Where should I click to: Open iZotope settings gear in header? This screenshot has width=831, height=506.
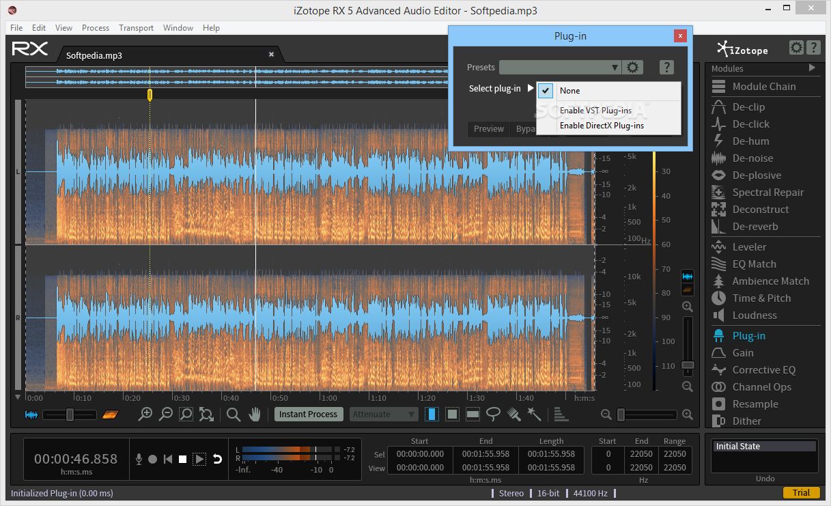796,48
